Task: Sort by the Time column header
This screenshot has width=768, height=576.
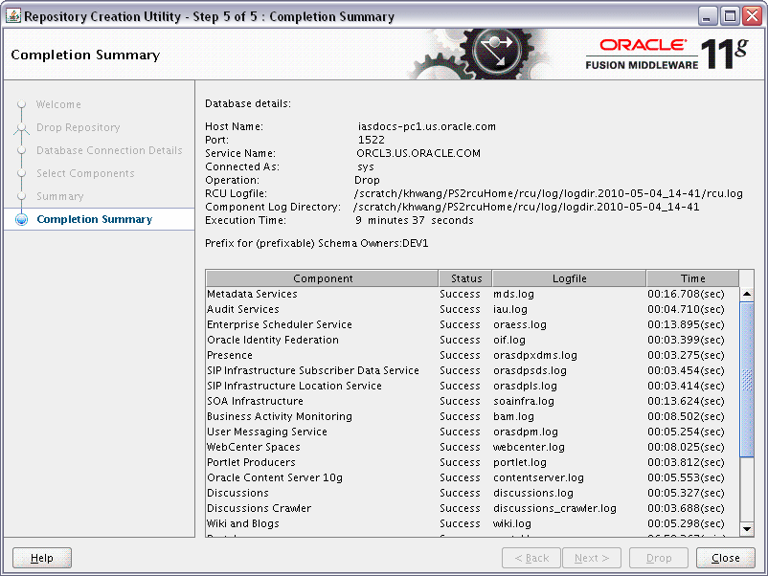Action: point(694,277)
